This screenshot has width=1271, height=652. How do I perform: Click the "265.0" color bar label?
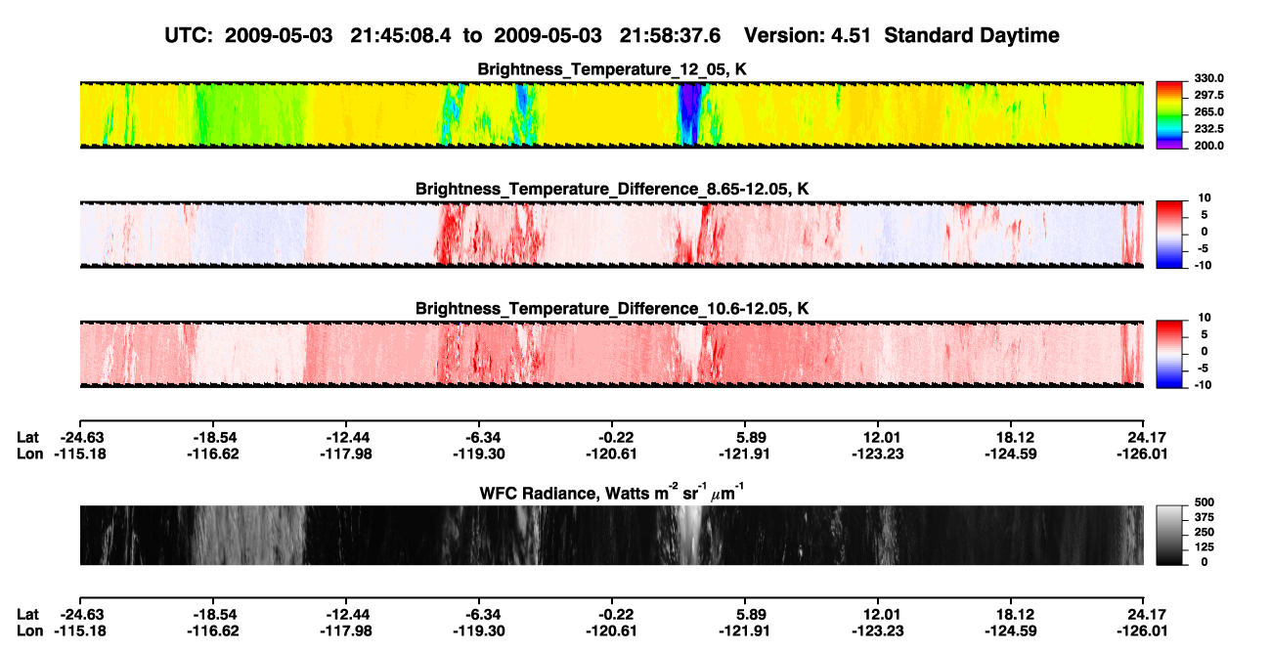coord(1209,112)
